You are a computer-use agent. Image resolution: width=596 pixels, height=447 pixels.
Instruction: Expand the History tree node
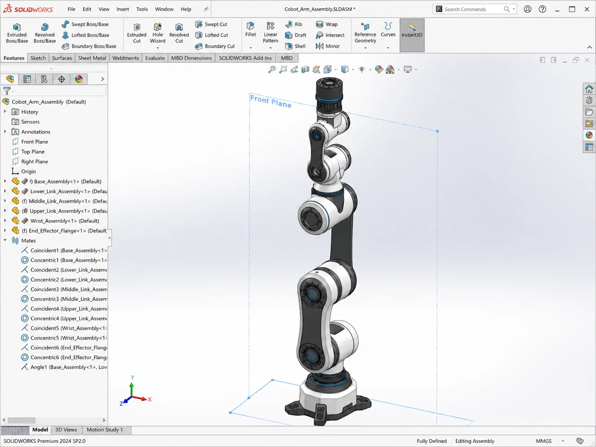(x=5, y=112)
